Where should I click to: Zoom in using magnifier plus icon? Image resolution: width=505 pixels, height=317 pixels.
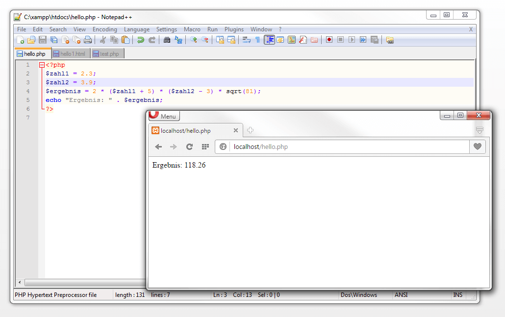point(194,40)
